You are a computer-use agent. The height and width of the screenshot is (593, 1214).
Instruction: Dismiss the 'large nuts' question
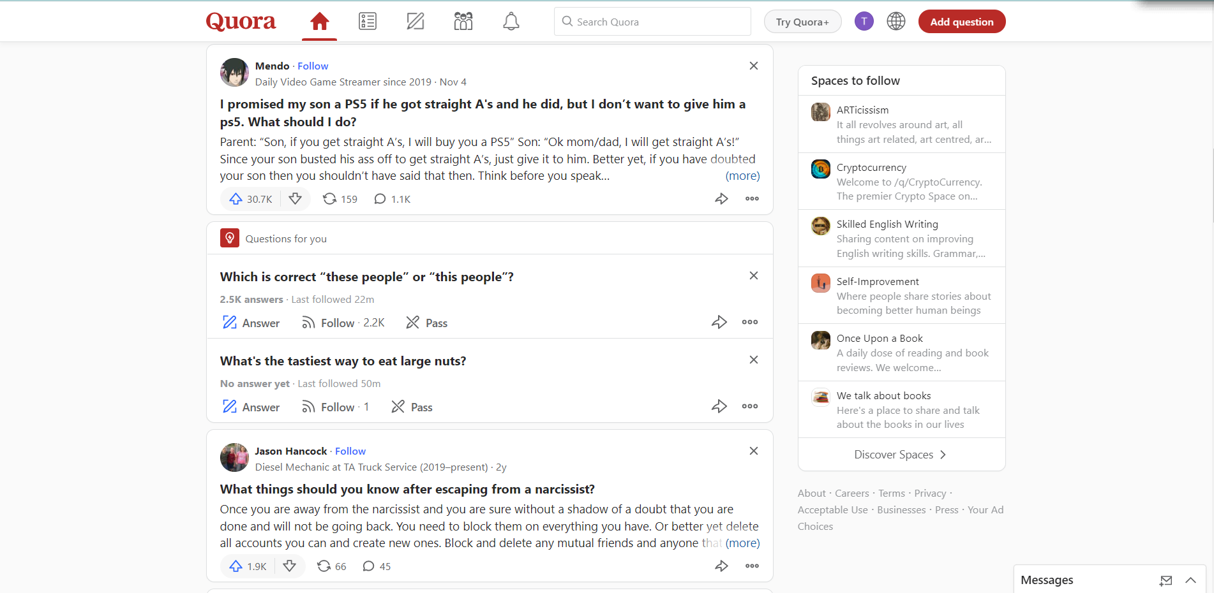754,360
